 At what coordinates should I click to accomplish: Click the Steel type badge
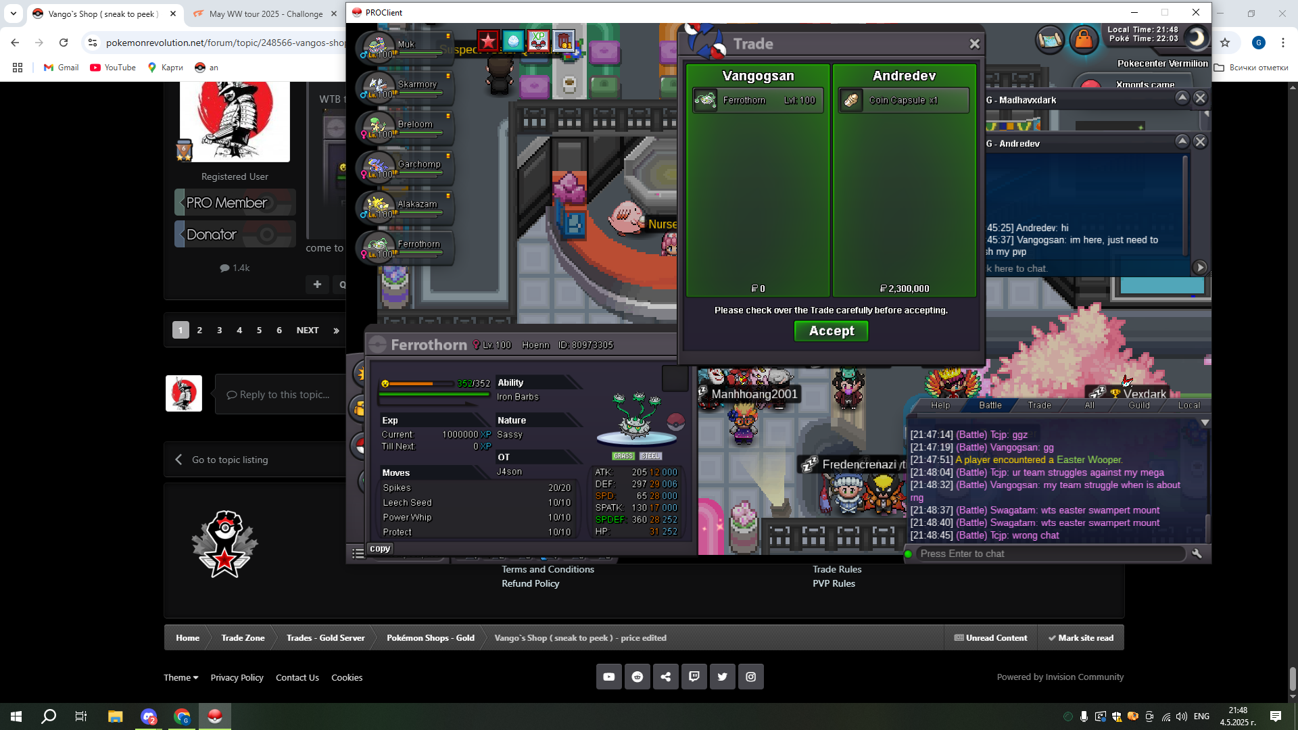651,456
